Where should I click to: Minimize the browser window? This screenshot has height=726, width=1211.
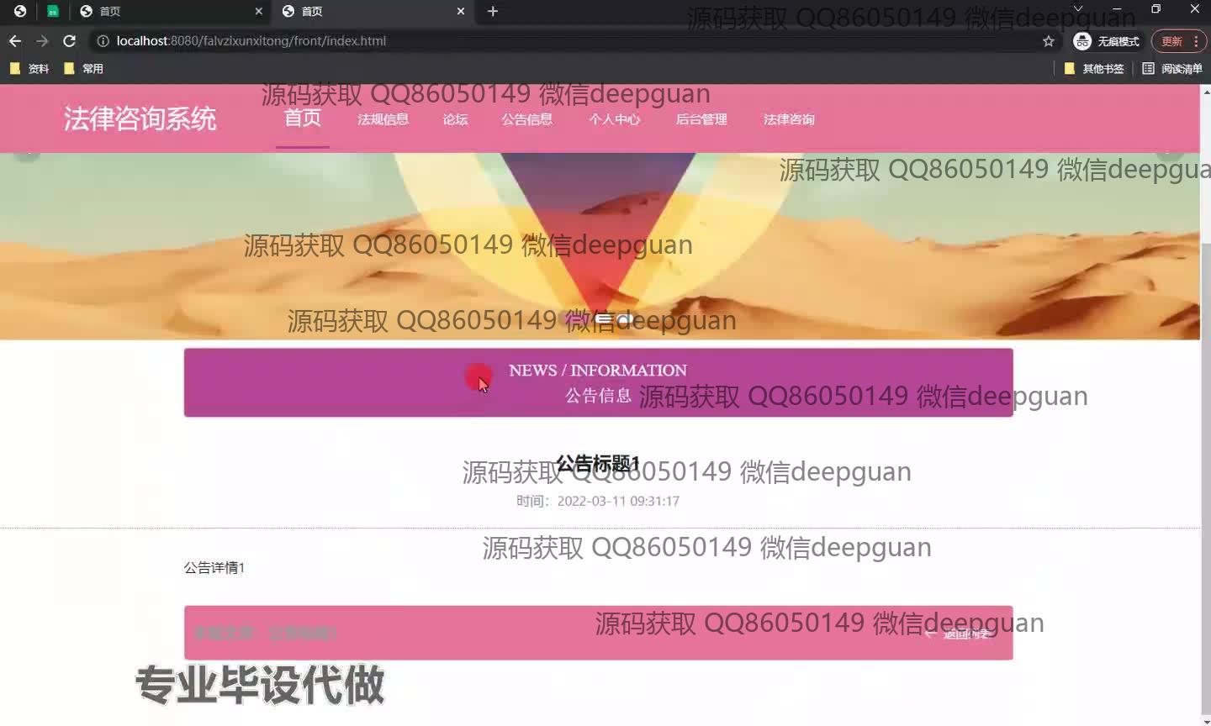pyautogui.click(x=1117, y=9)
